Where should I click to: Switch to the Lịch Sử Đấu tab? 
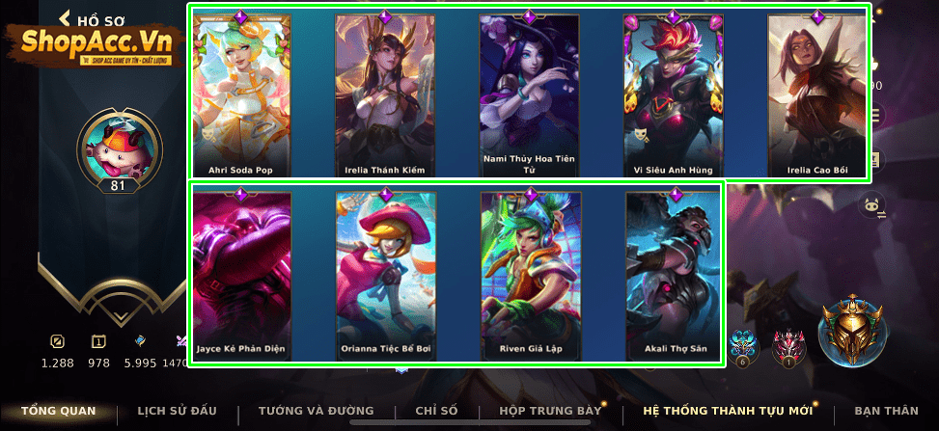click(x=178, y=411)
